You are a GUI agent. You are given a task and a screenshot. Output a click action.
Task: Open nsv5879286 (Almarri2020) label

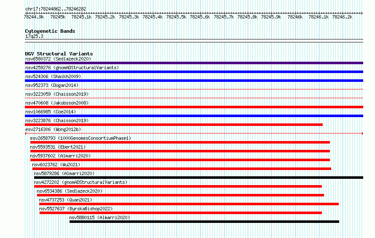[x=64, y=173]
